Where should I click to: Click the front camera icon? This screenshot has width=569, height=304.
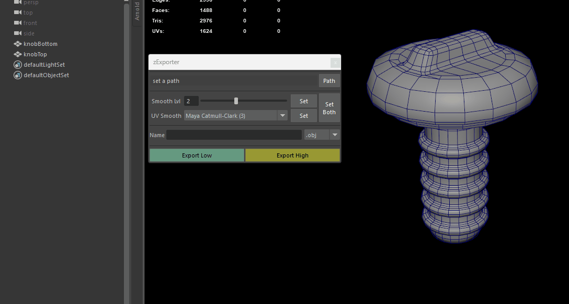(x=18, y=23)
